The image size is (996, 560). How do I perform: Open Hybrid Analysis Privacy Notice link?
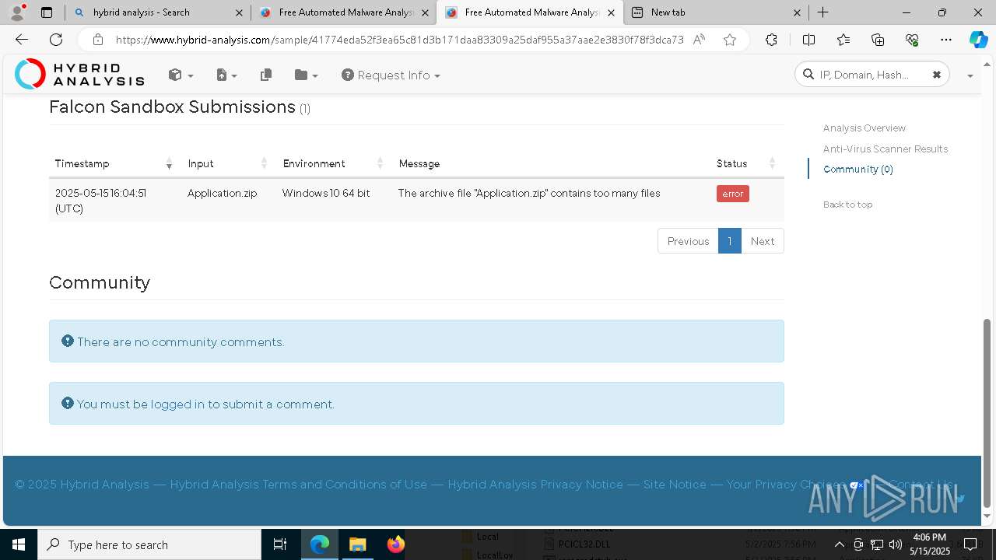click(x=535, y=484)
